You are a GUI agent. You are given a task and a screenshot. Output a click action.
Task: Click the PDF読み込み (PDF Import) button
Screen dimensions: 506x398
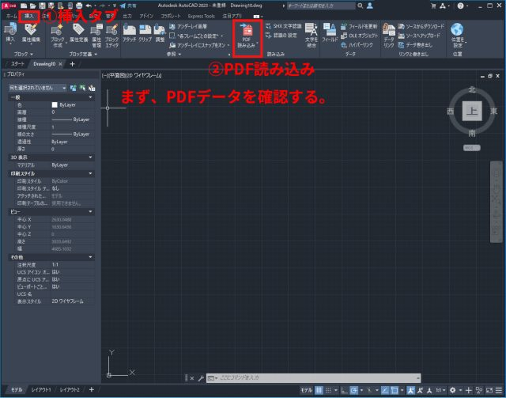[246, 36]
